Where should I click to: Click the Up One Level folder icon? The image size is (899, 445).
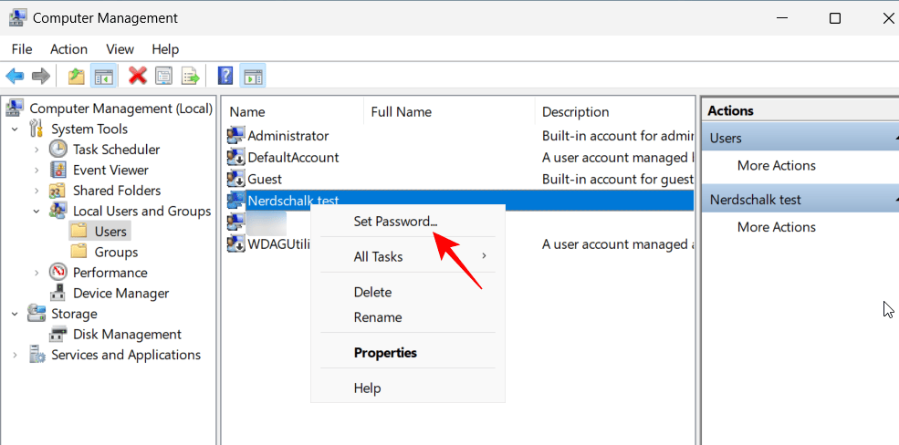pos(78,77)
